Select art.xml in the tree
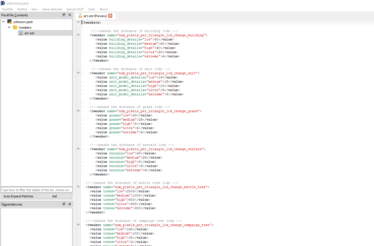The image size is (374, 246). pos(29,33)
